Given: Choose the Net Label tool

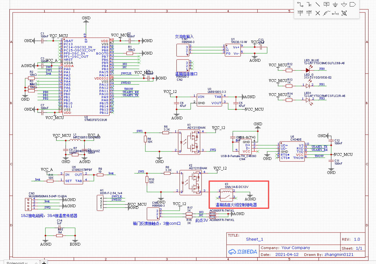Looking at the screenshot, I should click(x=326, y=4).
